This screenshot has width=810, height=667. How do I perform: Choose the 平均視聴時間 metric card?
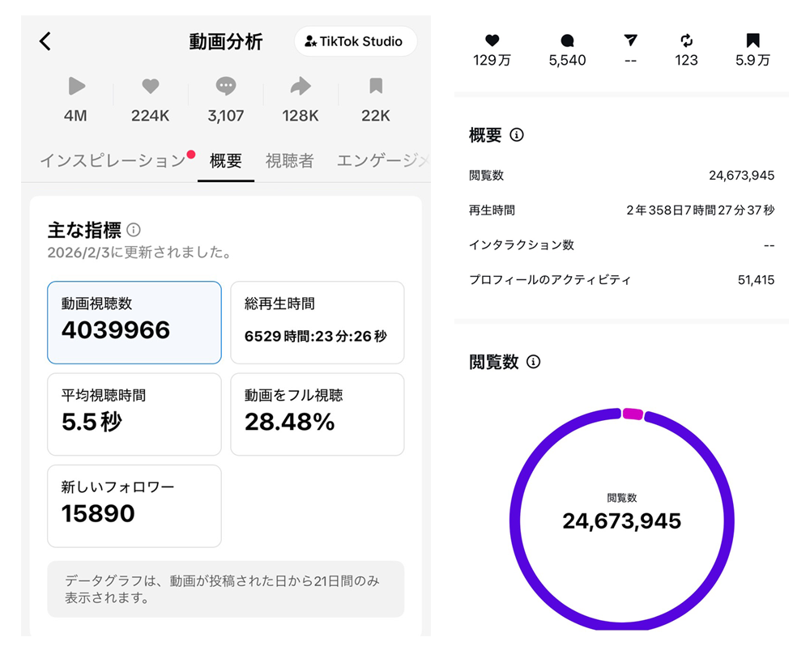(134, 414)
